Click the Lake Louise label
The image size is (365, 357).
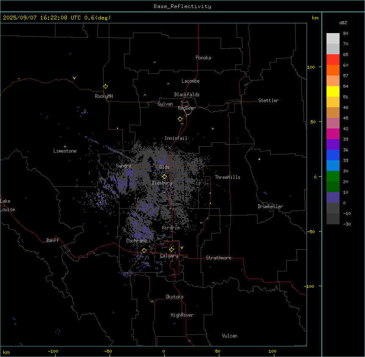point(8,205)
